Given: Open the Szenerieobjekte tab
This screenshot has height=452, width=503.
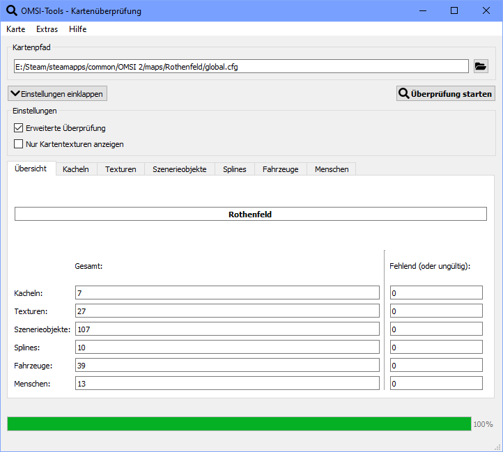Looking at the screenshot, I should [x=179, y=169].
